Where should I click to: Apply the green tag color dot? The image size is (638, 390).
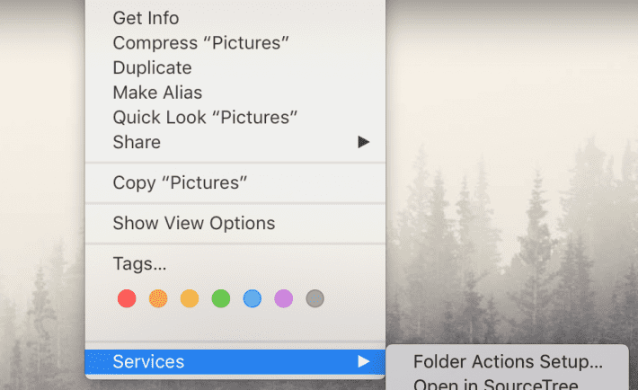(221, 298)
